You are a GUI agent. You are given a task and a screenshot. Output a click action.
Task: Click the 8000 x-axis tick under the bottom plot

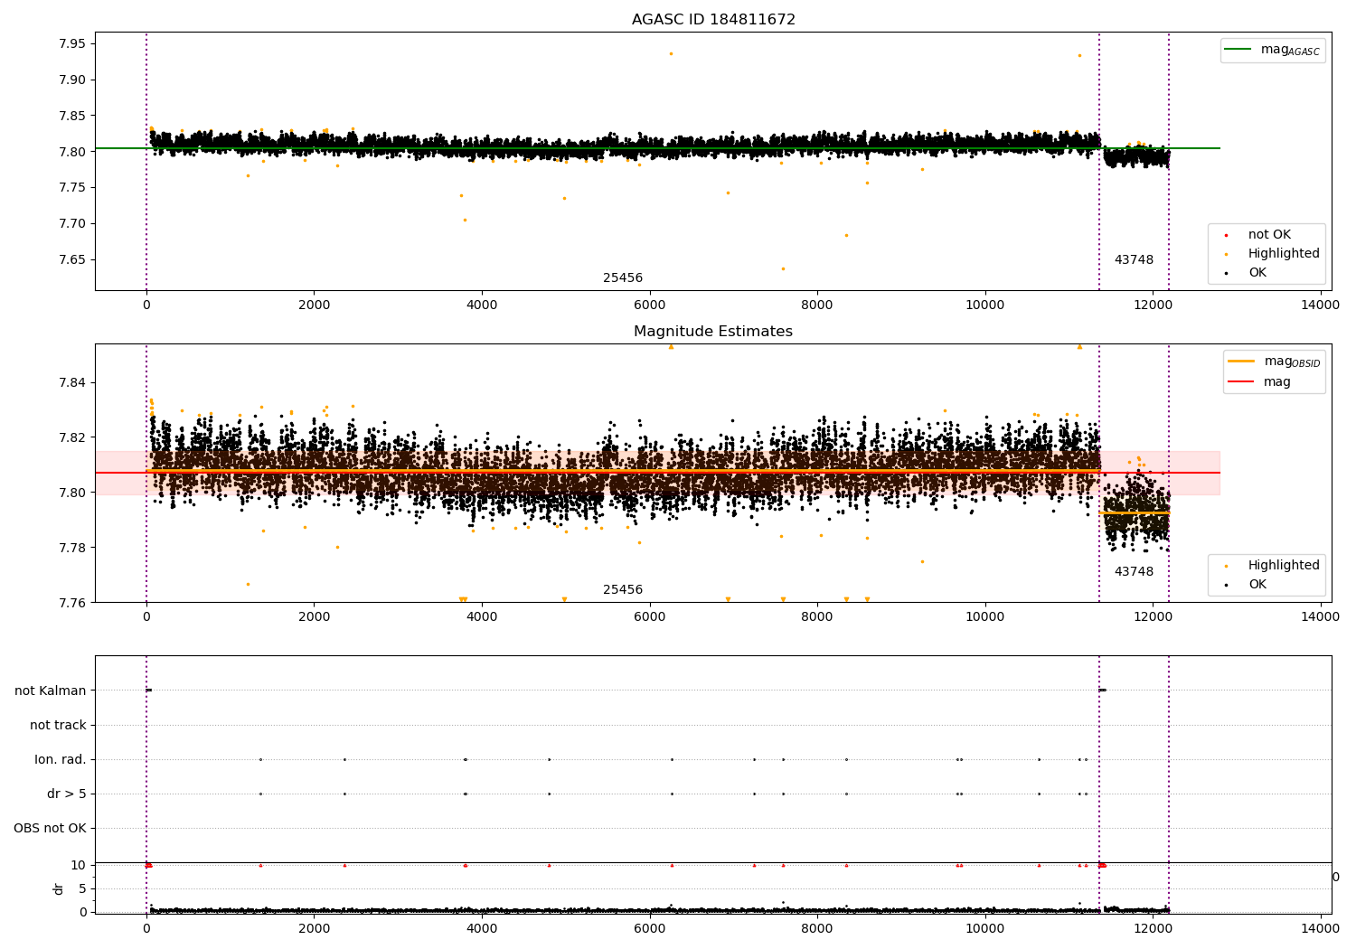tap(817, 928)
